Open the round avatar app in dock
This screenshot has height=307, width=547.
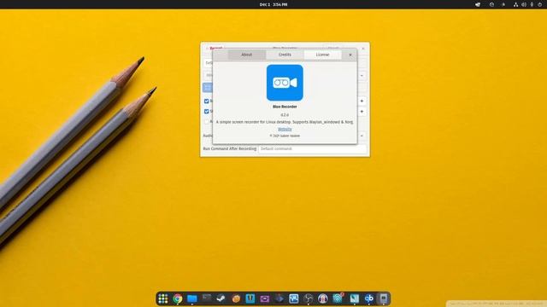pos(323,298)
